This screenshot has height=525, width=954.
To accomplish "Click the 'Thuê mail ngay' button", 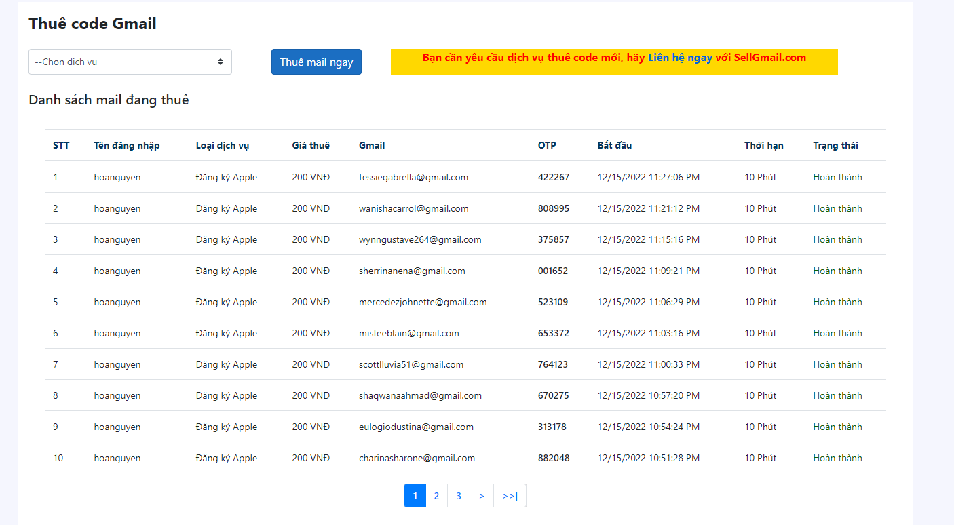I will point(316,62).
